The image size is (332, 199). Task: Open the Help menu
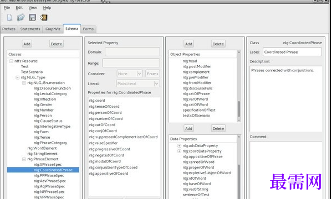pyautogui.click(x=47, y=8)
